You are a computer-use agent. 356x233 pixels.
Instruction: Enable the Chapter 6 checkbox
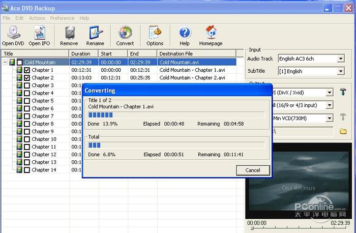click(x=27, y=108)
